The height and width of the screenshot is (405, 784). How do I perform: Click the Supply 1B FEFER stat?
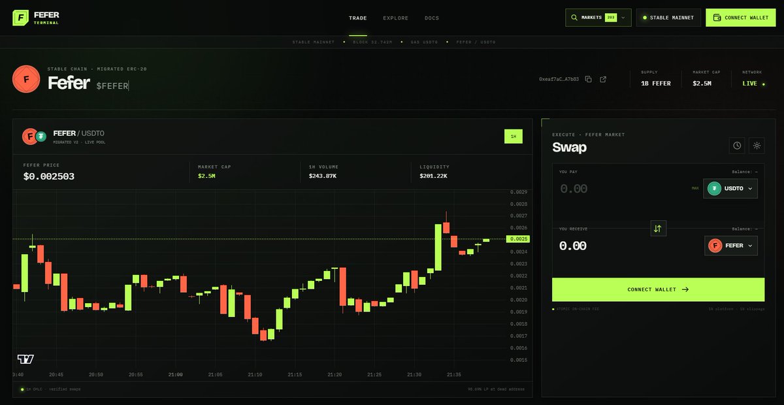pos(655,79)
